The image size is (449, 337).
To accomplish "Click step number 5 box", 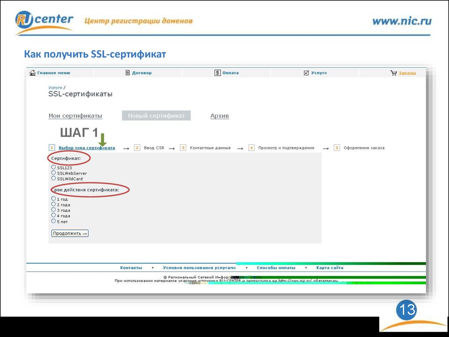I will 337,148.
